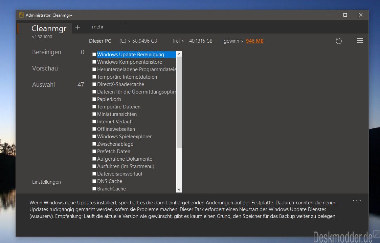The image size is (380, 243).
Task: Enable the Papierkorb checkbox
Action: (94, 99)
